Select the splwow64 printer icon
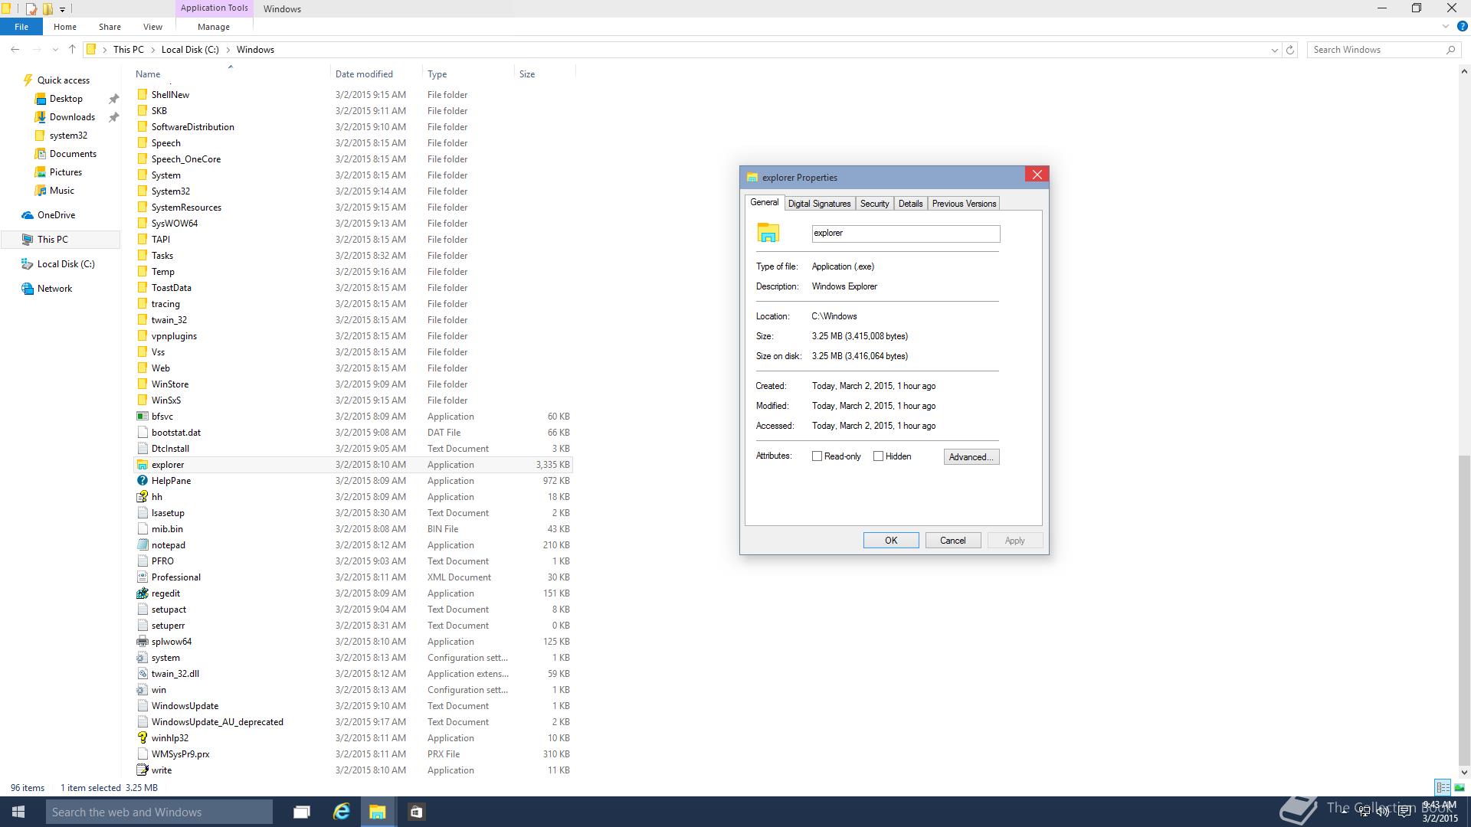 (x=143, y=642)
